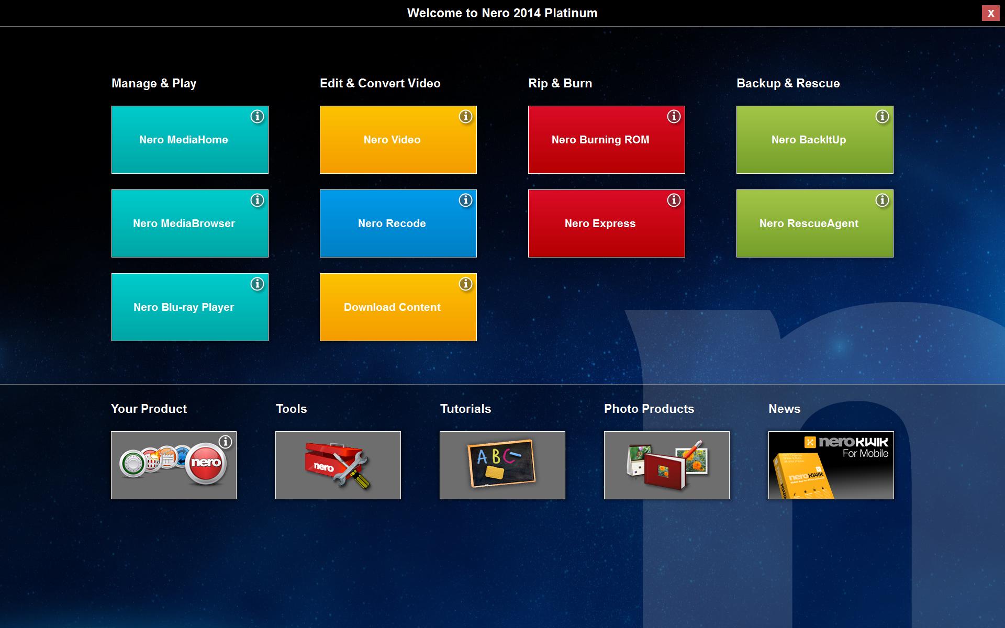Open the Nero Video tile

point(398,140)
